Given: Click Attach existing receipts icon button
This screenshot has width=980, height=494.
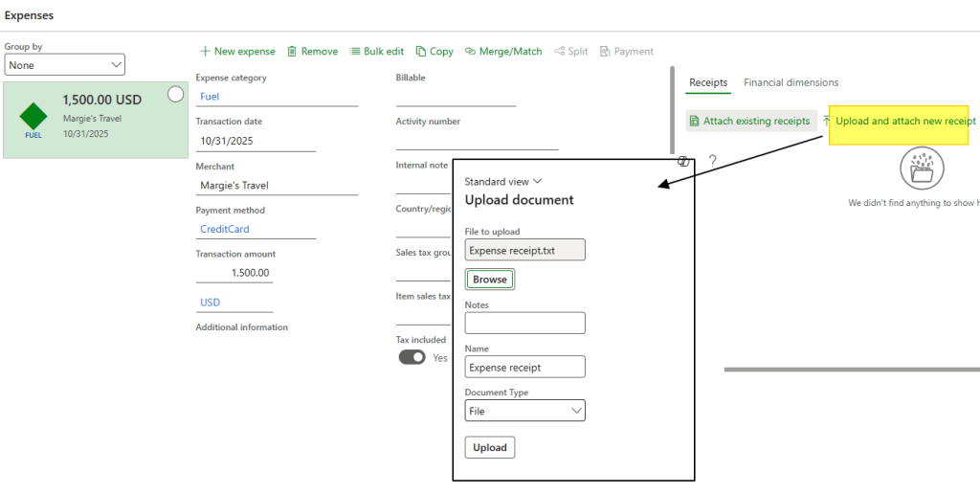Looking at the screenshot, I should 694,122.
